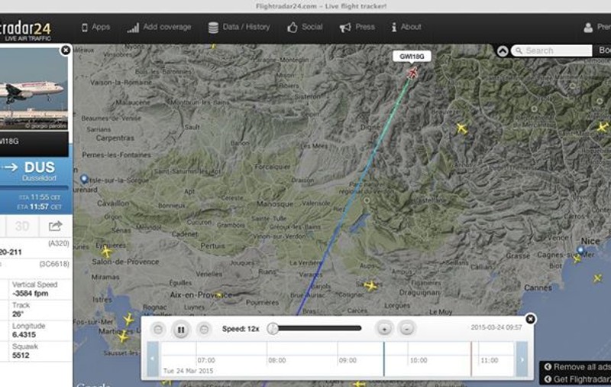
Task: Click the 10:00 timeline label
Action: [x=419, y=360]
